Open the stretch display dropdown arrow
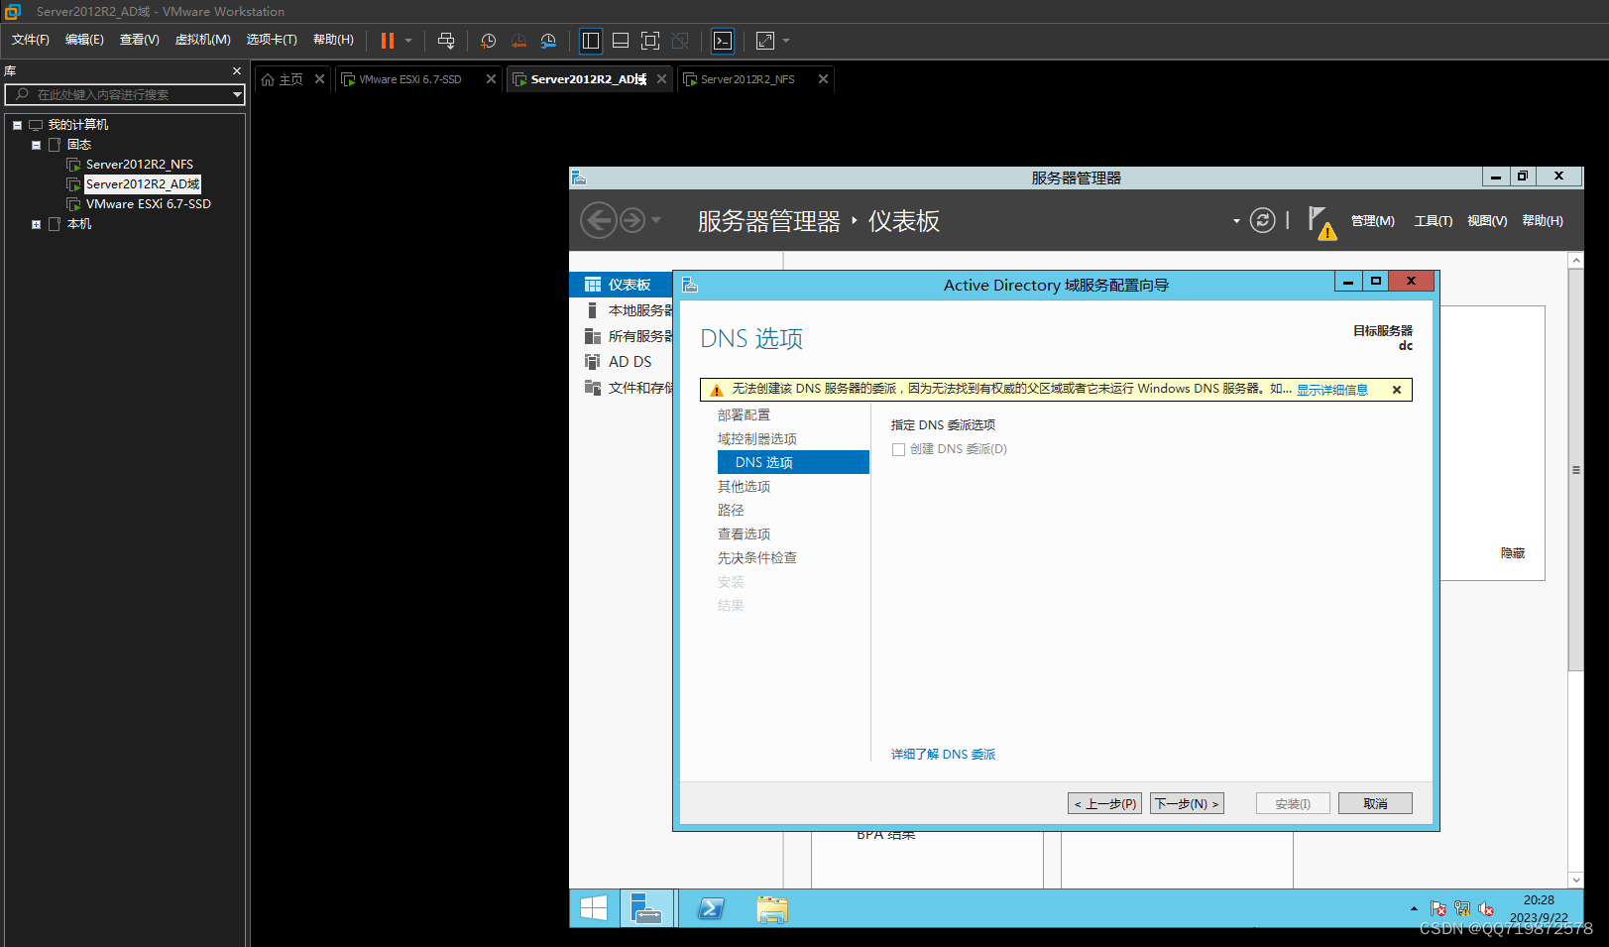This screenshot has width=1609, height=947. pos(786,41)
